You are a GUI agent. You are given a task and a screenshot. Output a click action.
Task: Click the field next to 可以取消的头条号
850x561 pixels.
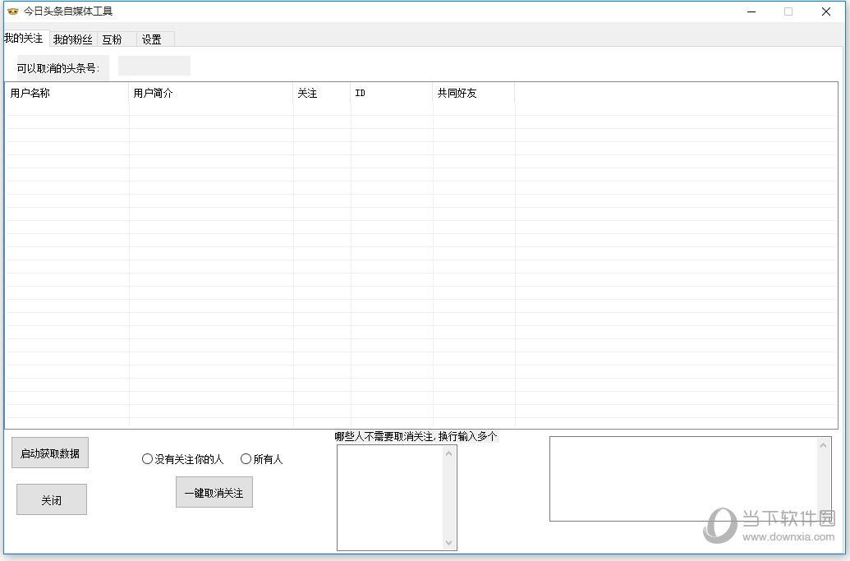tap(154, 66)
